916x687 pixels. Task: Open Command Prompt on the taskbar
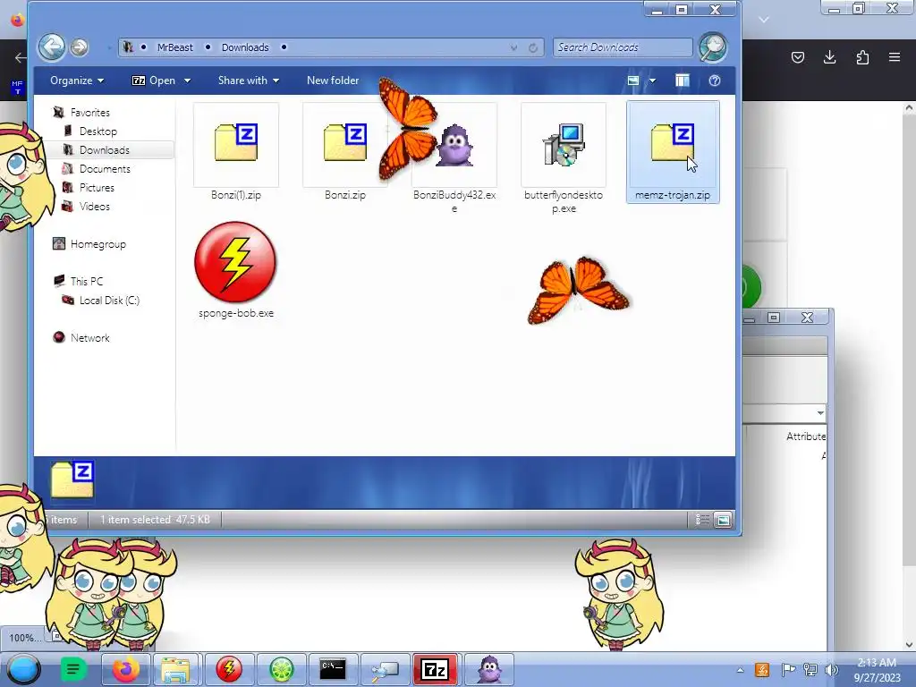pos(333,669)
